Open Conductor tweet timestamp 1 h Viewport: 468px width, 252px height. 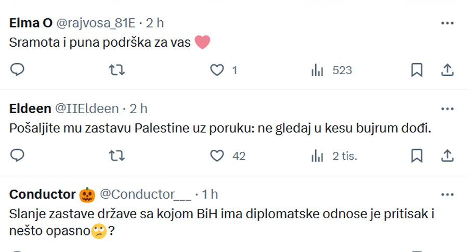click(x=210, y=194)
